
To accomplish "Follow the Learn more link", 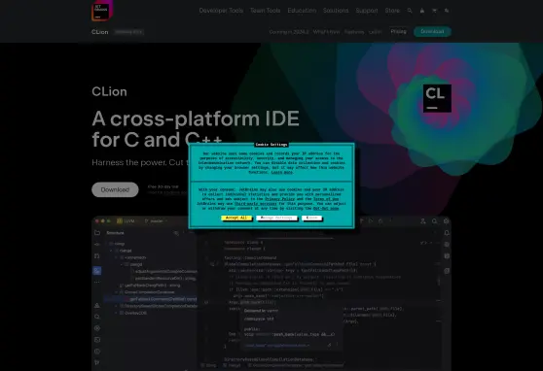I will [x=282, y=172].
